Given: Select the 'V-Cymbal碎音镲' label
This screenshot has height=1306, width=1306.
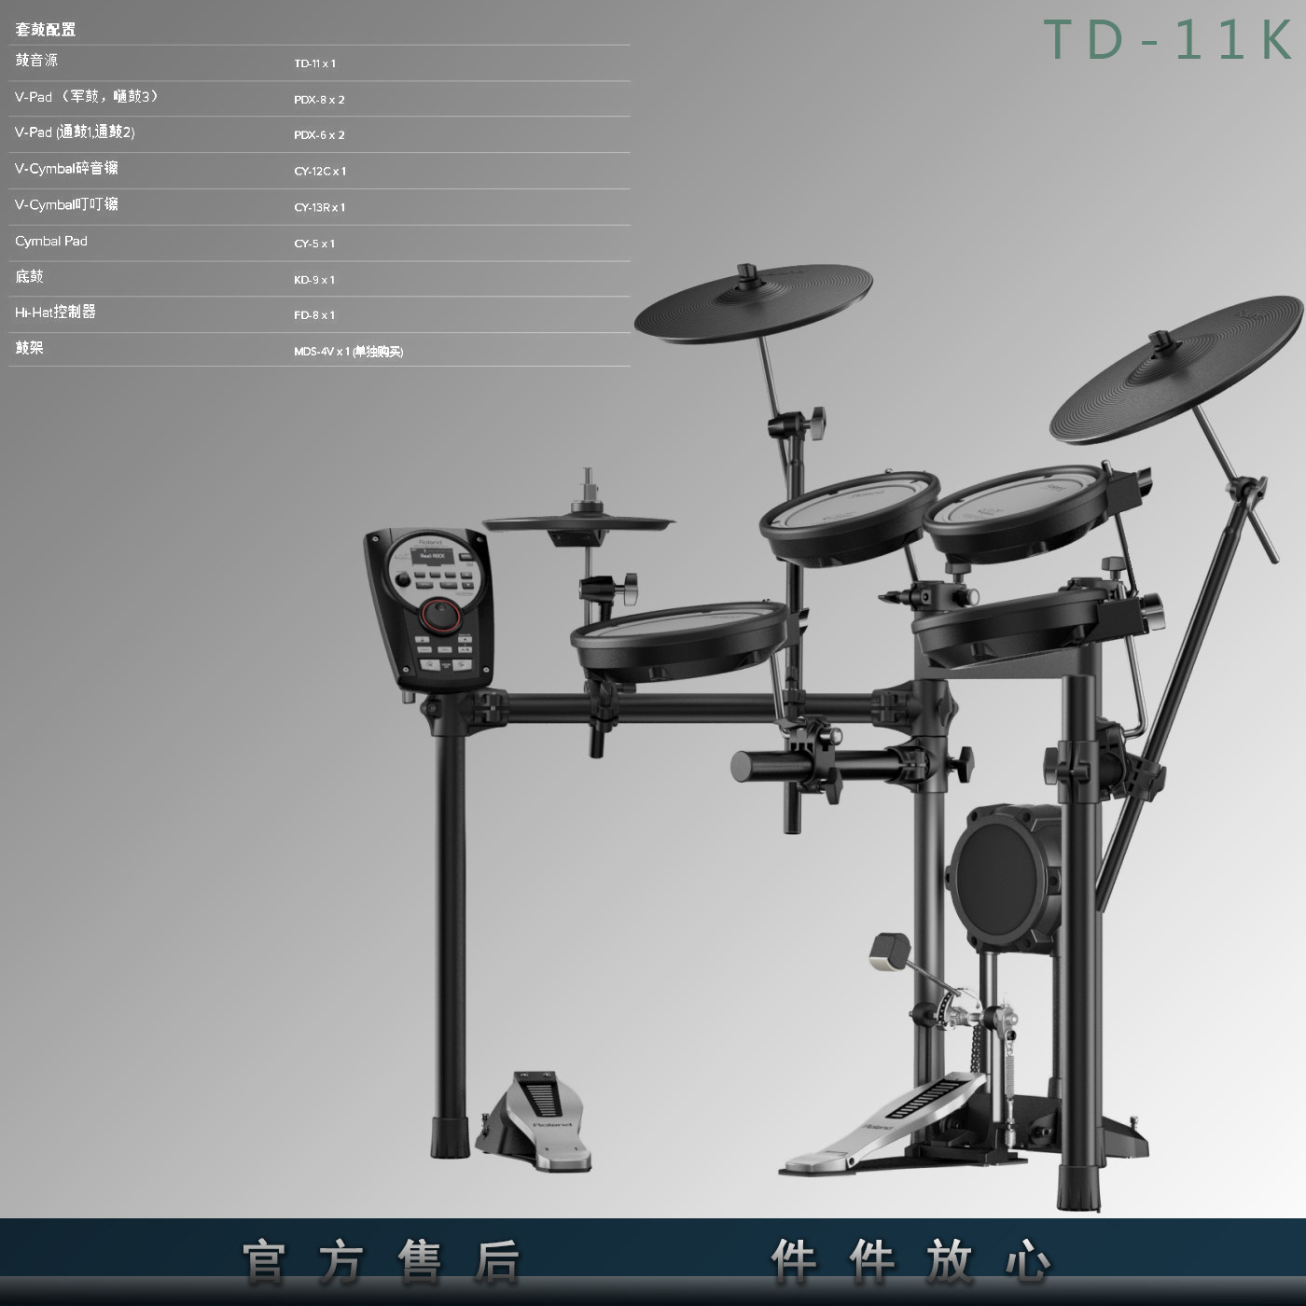Looking at the screenshot, I should click(66, 169).
